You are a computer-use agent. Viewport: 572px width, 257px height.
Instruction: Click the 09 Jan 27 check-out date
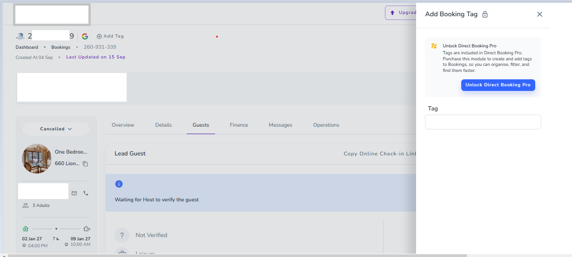(80, 238)
